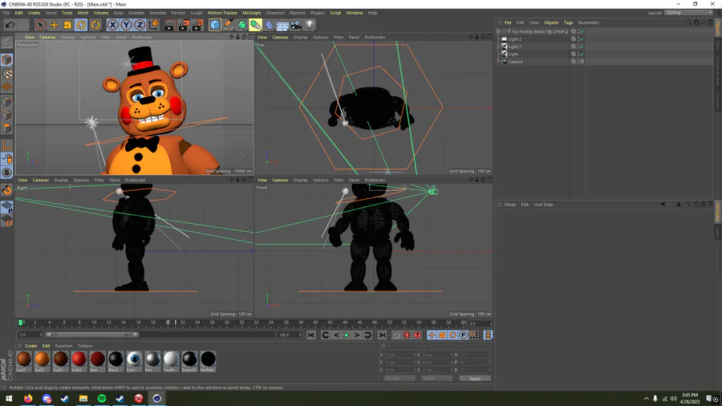Image resolution: width=722 pixels, height=406 pixels.
Task: Toggle the enable checkmark for Toy Freddy
Action: [x=582, y=31]
